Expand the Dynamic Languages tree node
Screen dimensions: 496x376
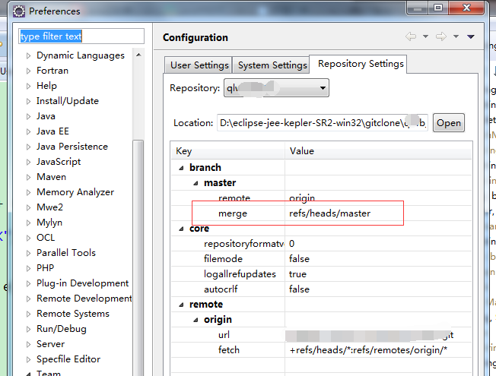point(29,55)
